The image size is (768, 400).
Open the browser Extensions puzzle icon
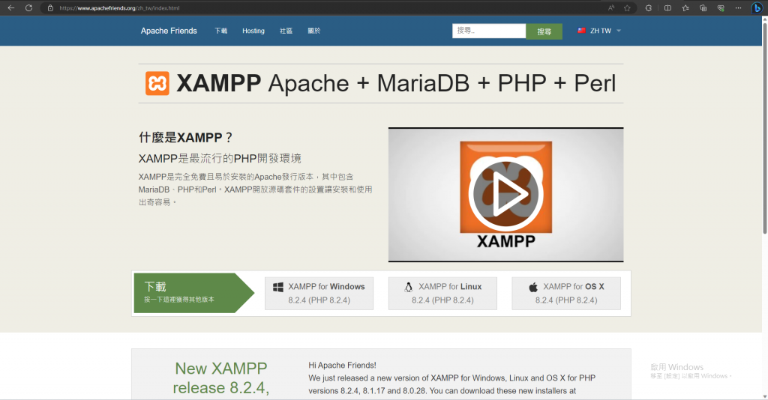coord(649,7)
